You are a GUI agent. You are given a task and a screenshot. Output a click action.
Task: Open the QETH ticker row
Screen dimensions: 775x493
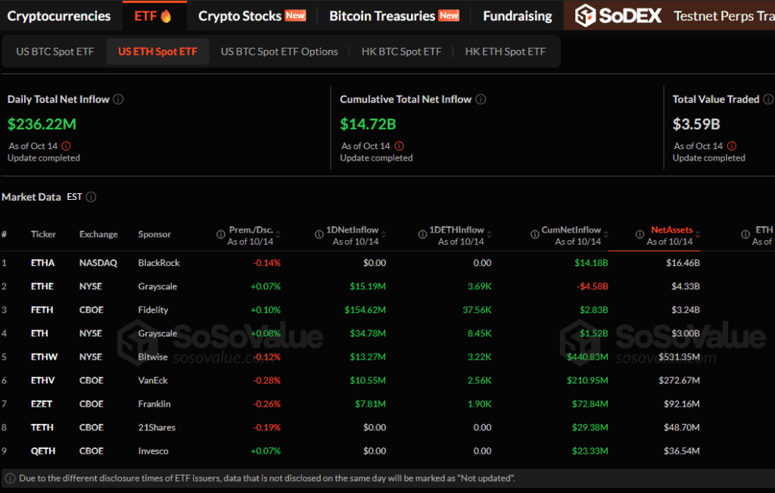pyautogui.click(x=43, y=451)
